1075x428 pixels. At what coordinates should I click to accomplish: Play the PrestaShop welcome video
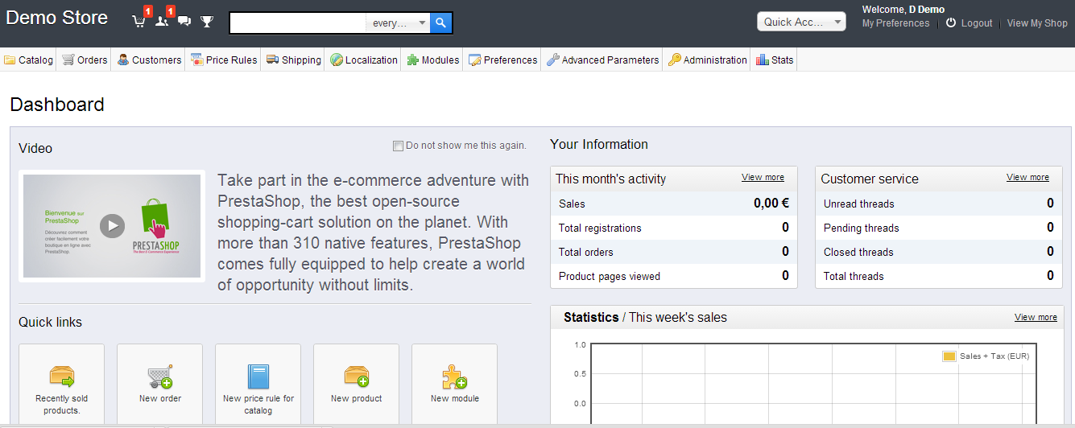tap(112, 226)
